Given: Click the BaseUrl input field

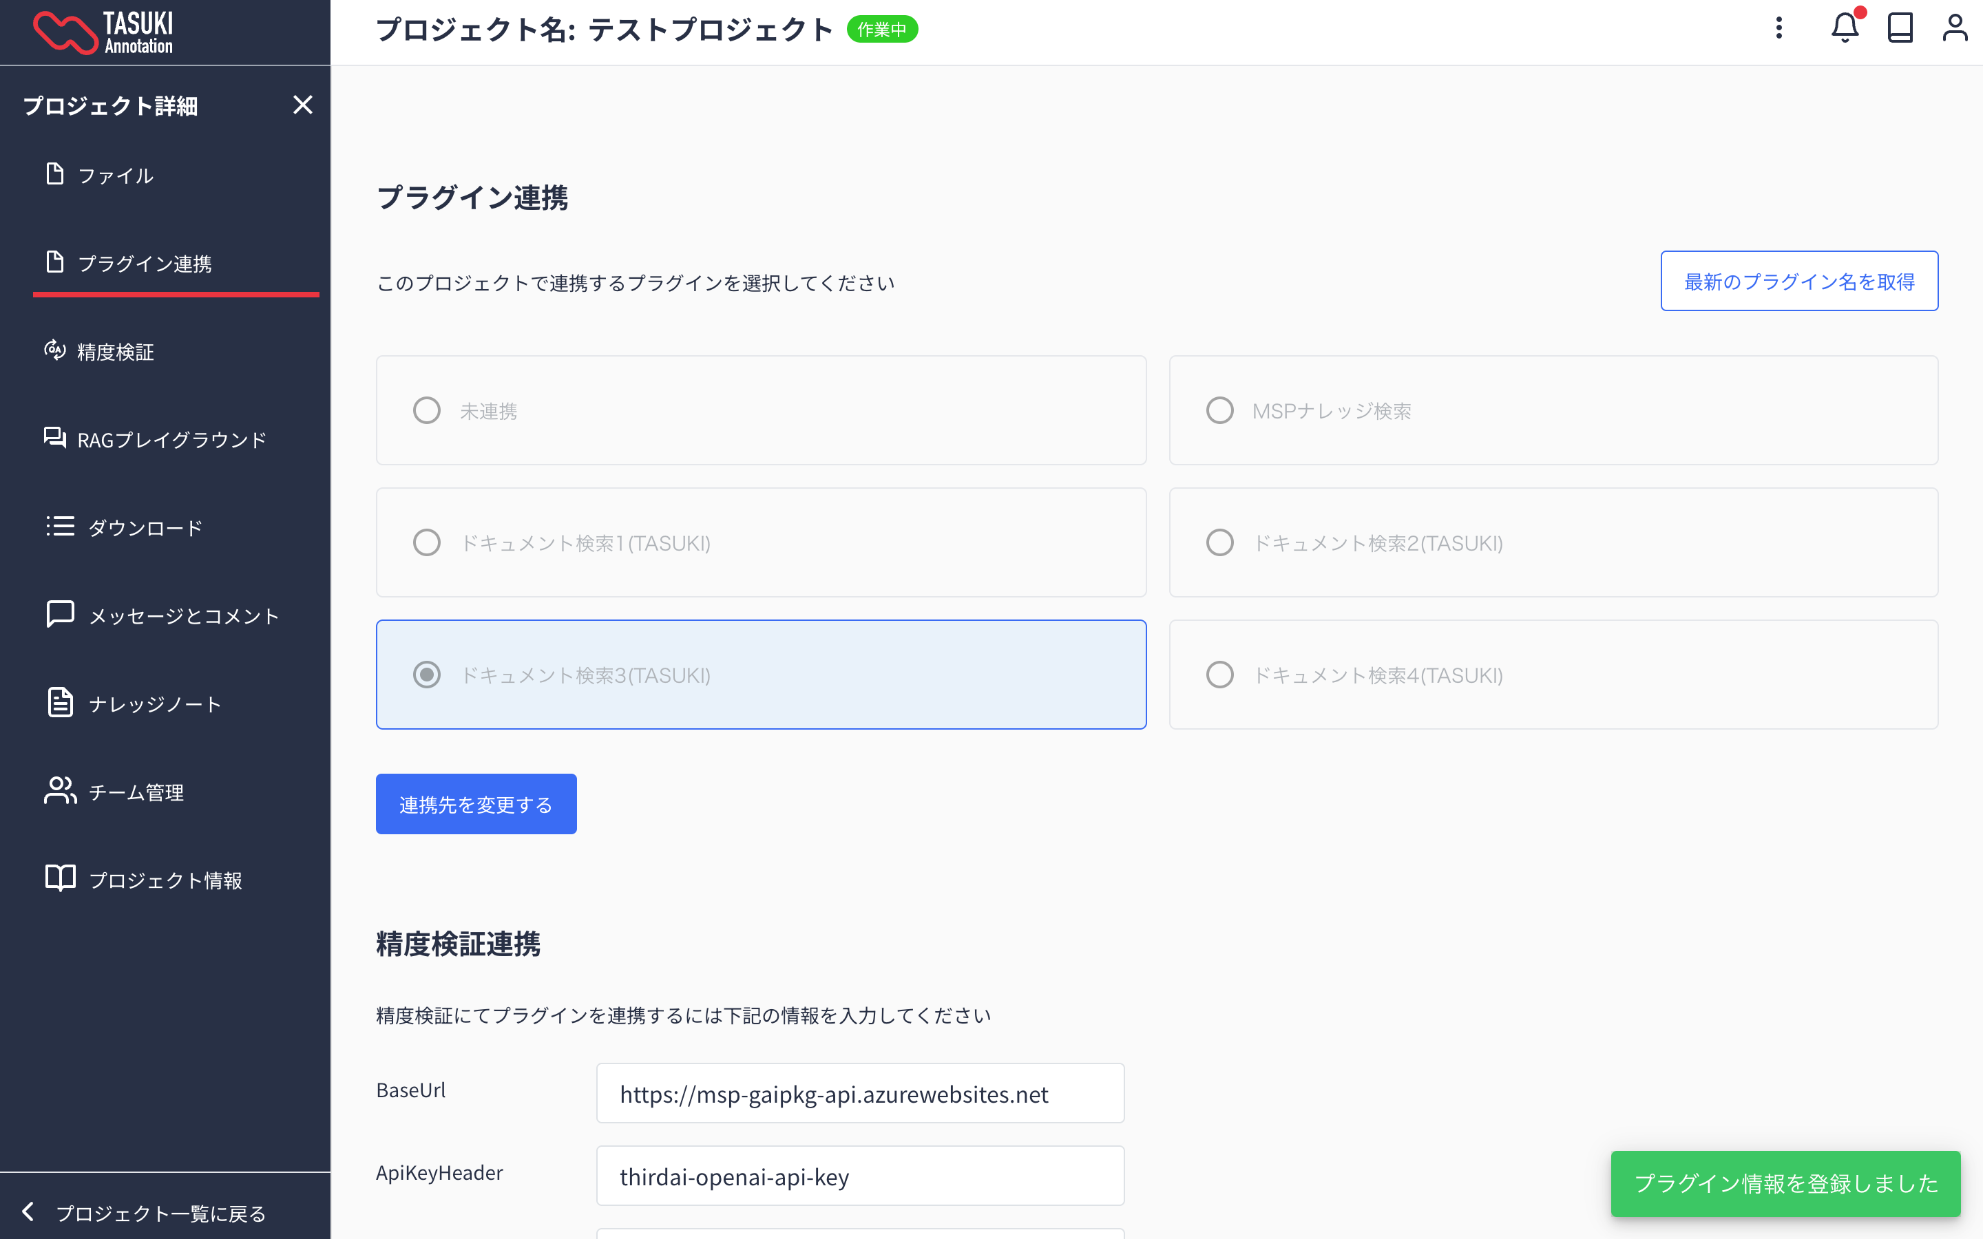Looking at the screenshot, I should pyautogui.click(x=859, y=1094).
